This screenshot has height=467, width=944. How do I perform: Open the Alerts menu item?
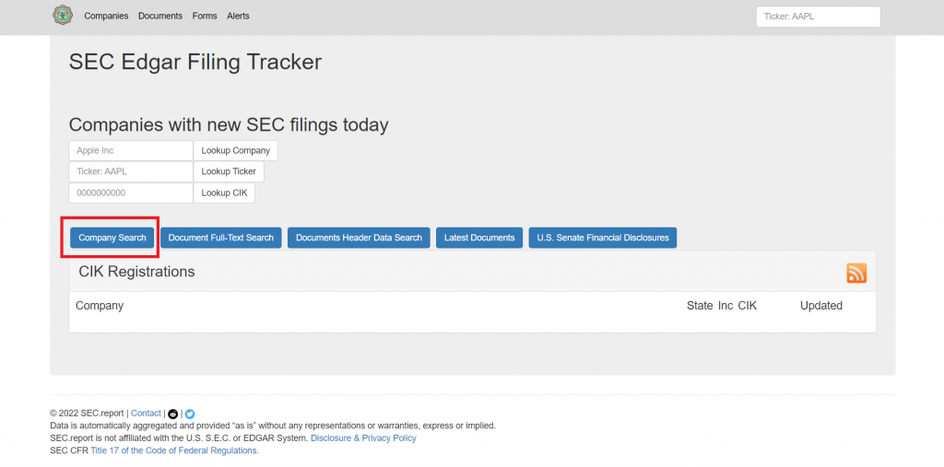pos(238,16)
